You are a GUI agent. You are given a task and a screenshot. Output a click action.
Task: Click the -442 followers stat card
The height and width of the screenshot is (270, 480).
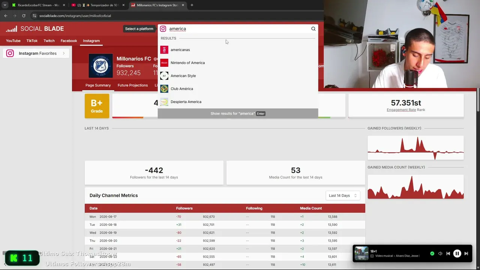click(x=154, y=173)
